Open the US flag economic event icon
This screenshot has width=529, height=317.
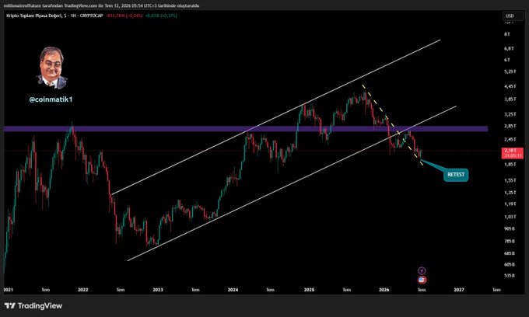pos(422,280)
